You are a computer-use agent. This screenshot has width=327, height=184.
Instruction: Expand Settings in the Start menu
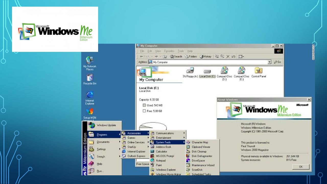click(104, 149)
